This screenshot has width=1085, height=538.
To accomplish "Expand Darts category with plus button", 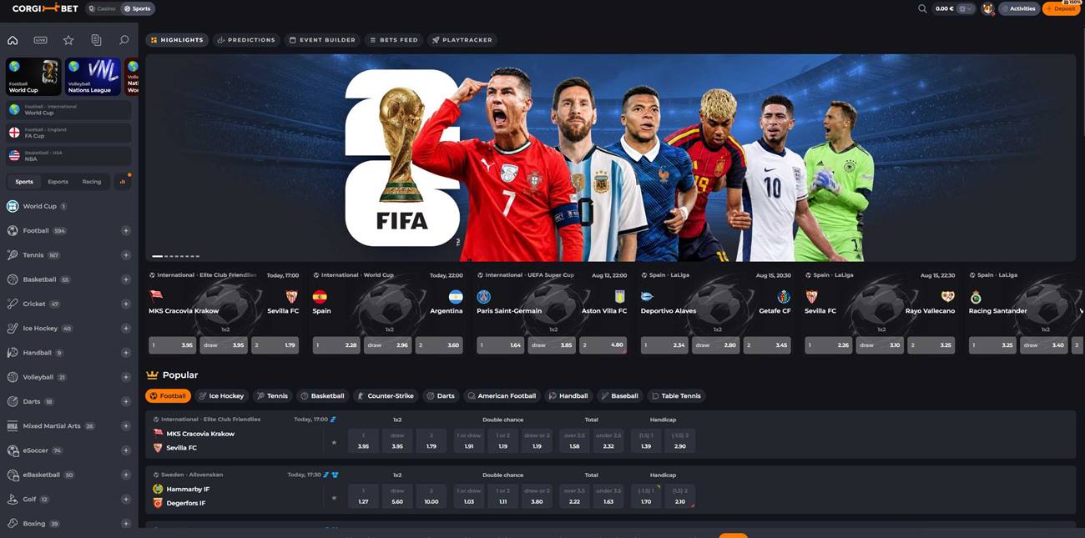I will pos(126,401).
